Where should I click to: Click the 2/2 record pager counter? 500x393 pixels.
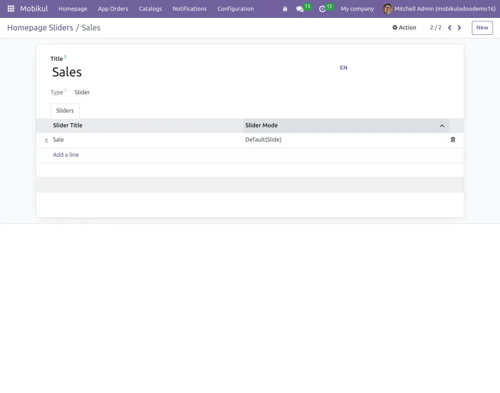pos(435,28)
